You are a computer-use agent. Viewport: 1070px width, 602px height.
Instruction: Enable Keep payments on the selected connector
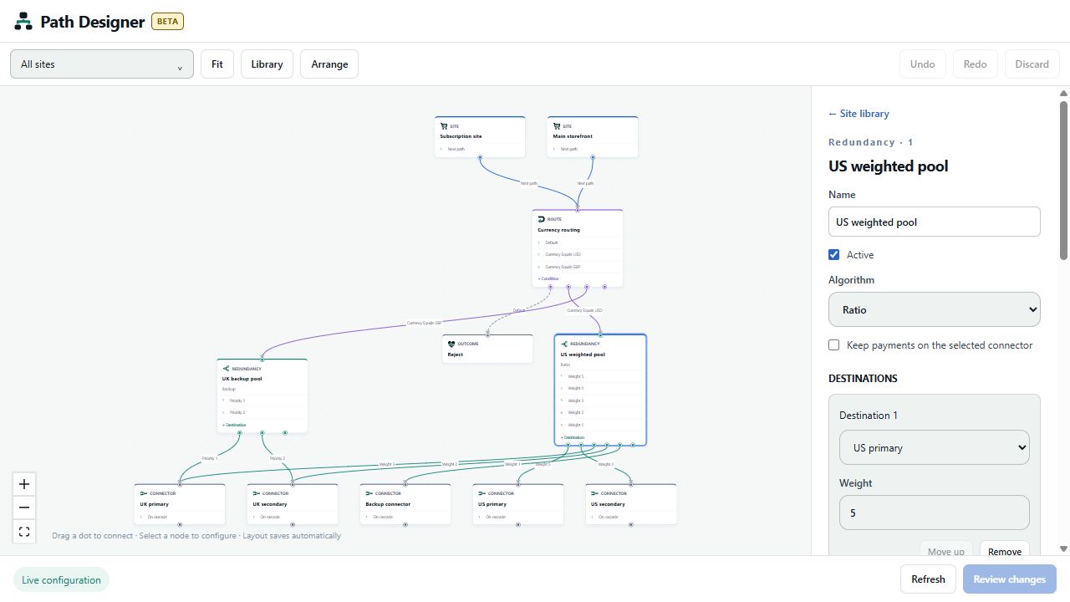tap(833, 344)
